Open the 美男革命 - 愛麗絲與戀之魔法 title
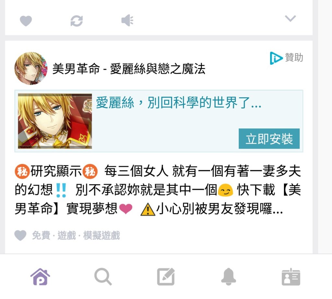Screen dimensions: 332x299 click(x=129, y=69)
